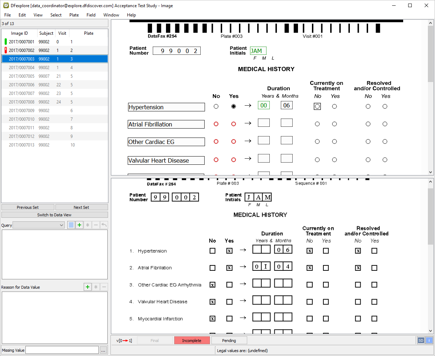Click the Missing Value input field
The height and width of the screenshot is (356, 435).
[62, 350]
